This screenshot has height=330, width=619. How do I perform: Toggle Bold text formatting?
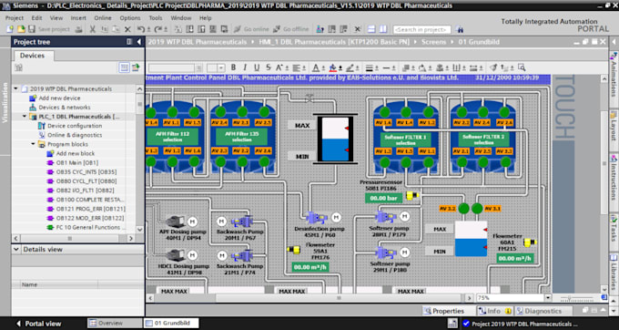[233, 67]
